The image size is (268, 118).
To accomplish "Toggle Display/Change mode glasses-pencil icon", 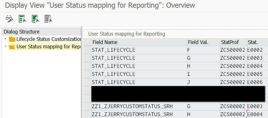I will 9,19.
